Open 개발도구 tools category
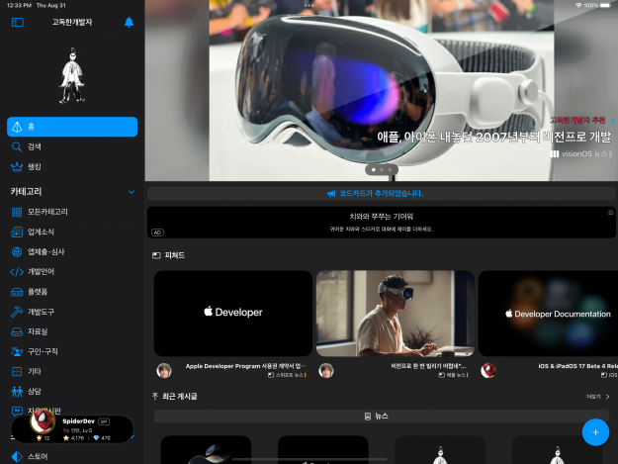 click(41, 312)
